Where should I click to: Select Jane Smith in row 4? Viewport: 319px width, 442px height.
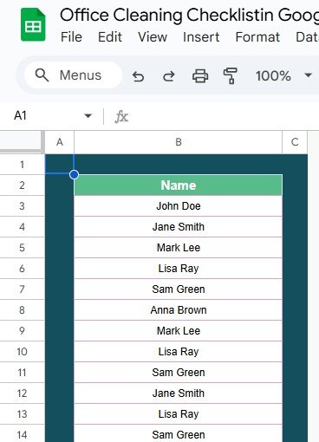point(179,227)
